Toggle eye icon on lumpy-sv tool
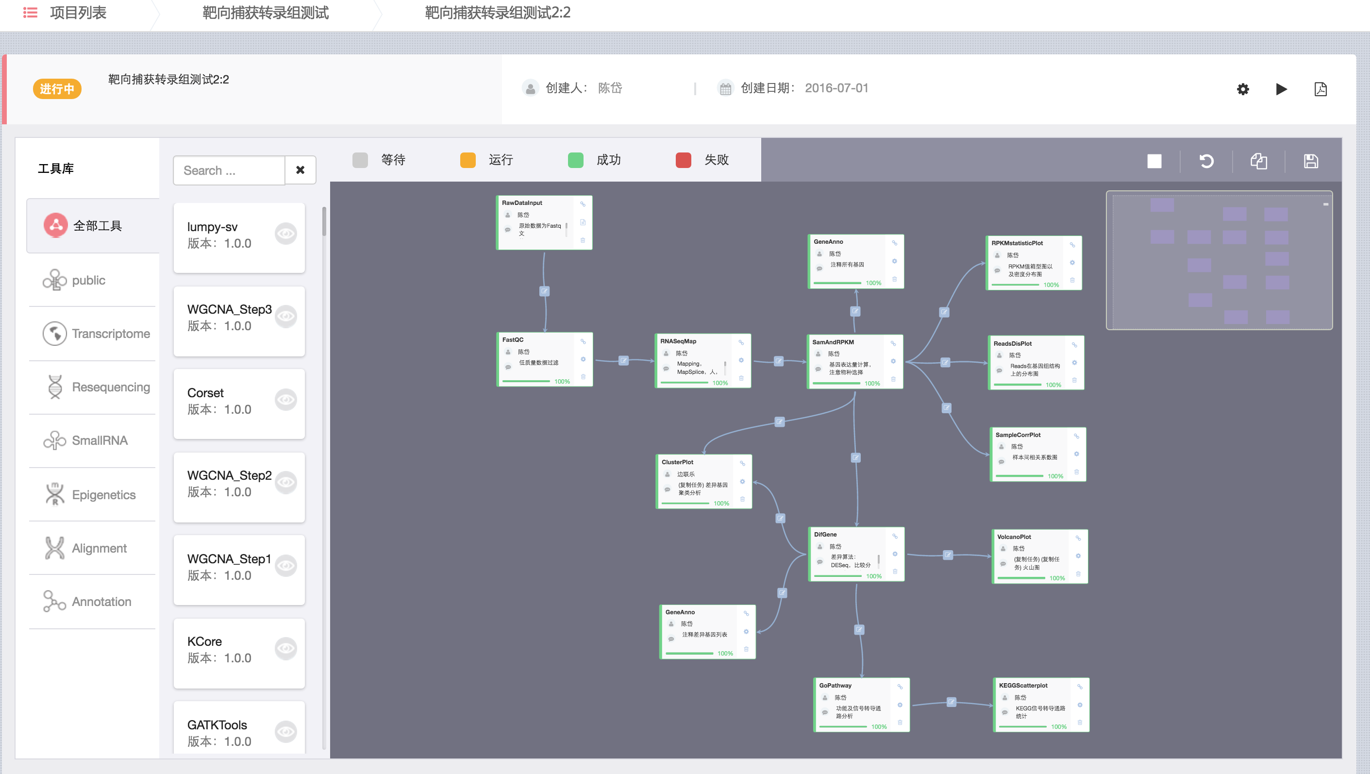Viewport: 1370px width, 774px height. (x=285, y=234)
